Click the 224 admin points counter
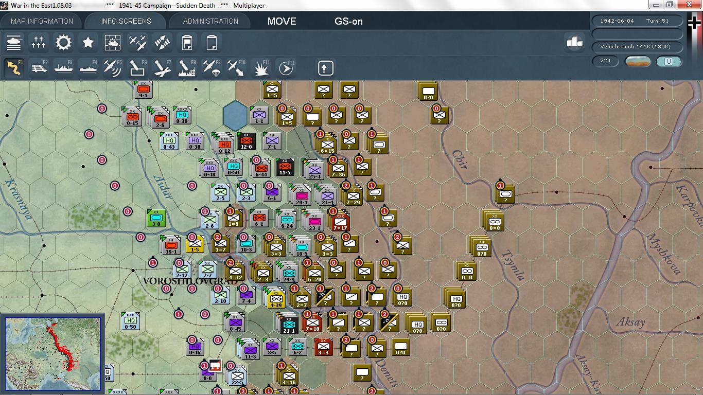The width and height of the screenshot is (703, 395). [x=605, y=61]
